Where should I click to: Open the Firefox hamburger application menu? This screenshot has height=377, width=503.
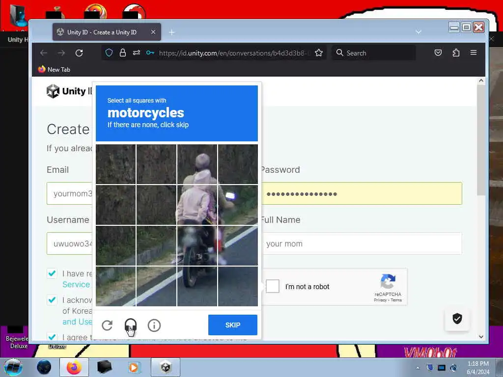[x=474, y=53]
